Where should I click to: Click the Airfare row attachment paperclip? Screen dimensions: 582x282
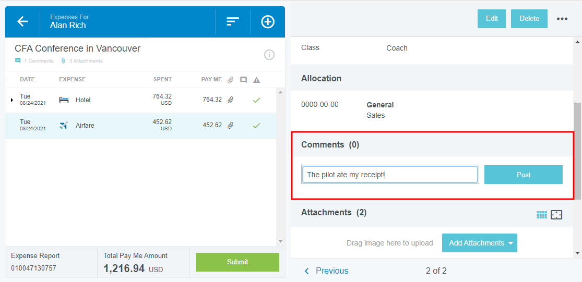click(x=230, y=125)
